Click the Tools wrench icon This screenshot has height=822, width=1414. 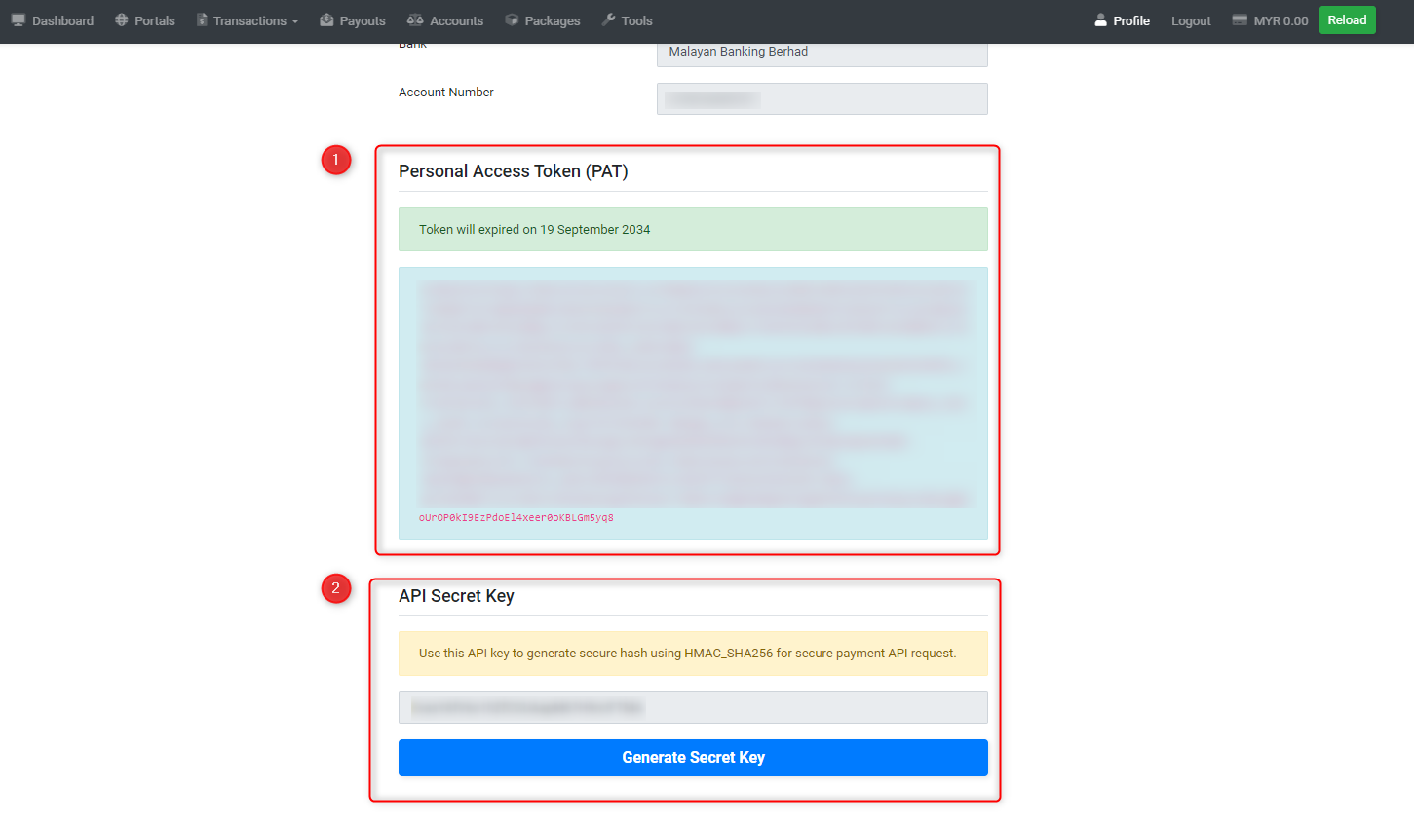[609, 20]
